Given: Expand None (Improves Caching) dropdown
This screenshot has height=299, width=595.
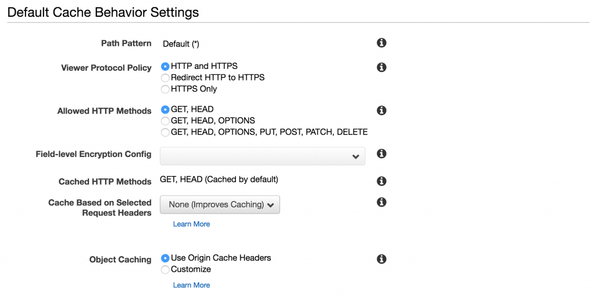Looking at the screenshot, I should [x=220, y=205].
